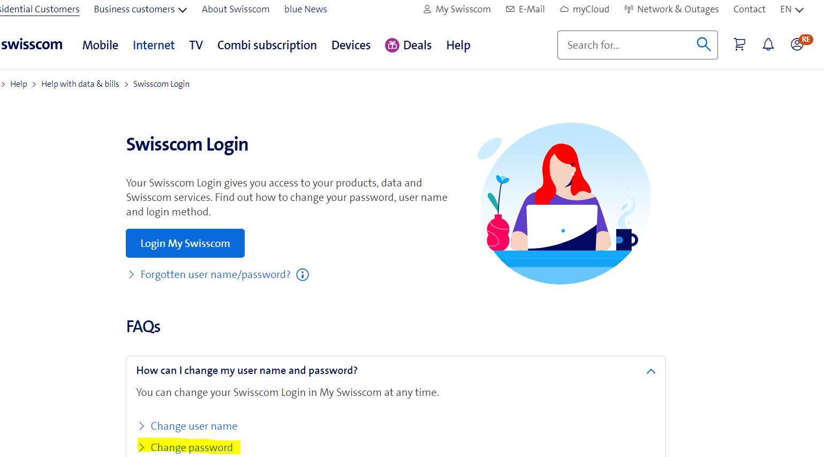The height and width of the screenshot is (457, 824).
Task: Open the Internet menu
Action: point(154,46)
